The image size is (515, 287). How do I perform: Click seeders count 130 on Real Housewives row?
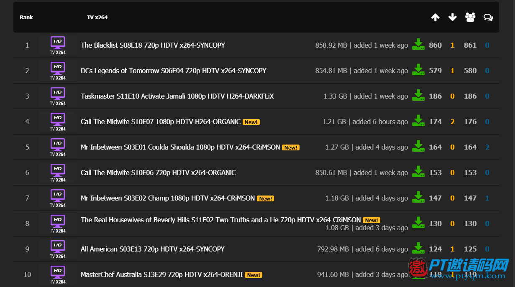(x=435, y=224)
